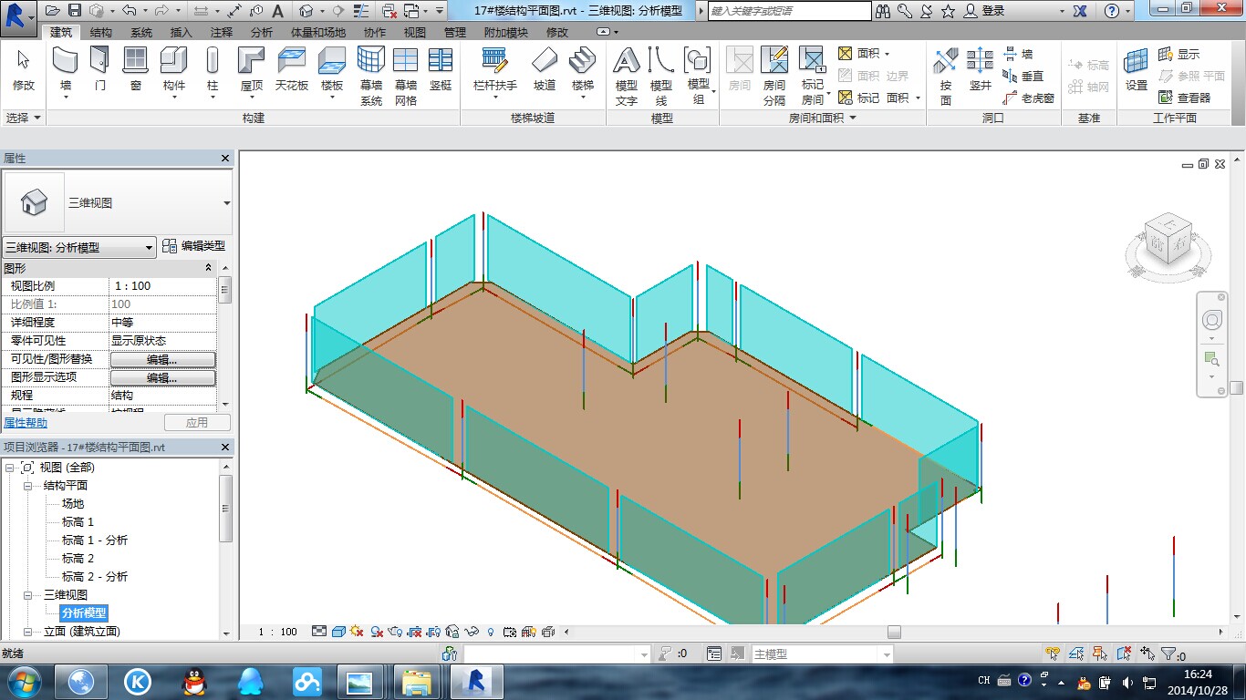
Task: Open the Visual Style control in view bar
Action: 338,630
